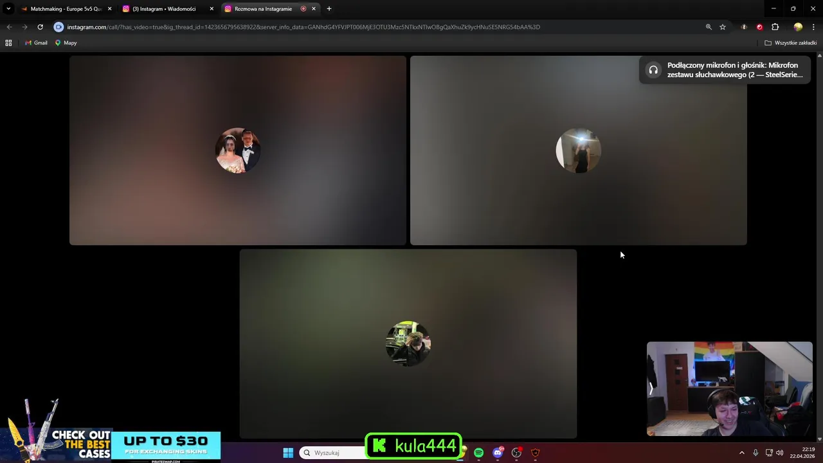Open the apps grid in bookmarks bar
The height and width of the screenshot is (463, 823).
tap(8, 43)
